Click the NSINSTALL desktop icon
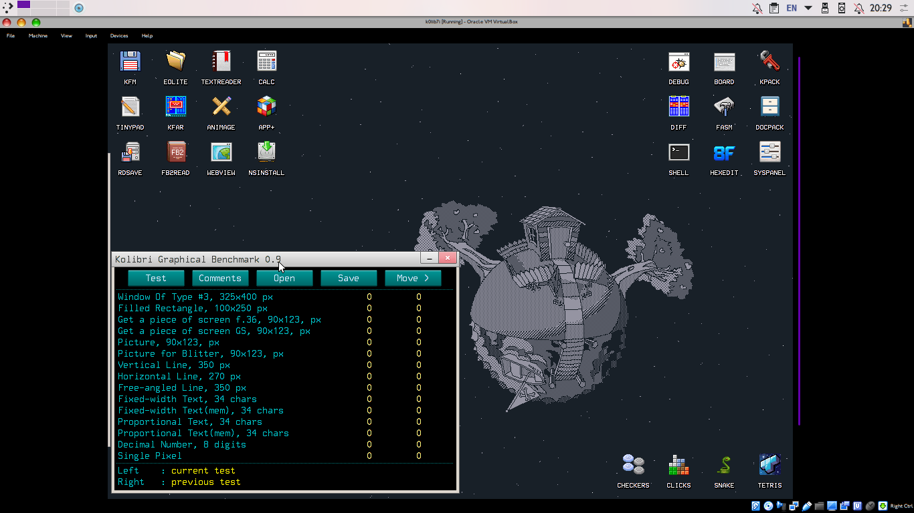 [266, 152]
